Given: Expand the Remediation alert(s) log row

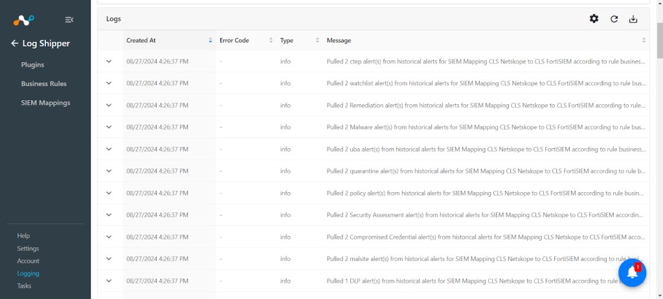Looking at the screenshot, I should click(109, 105).
